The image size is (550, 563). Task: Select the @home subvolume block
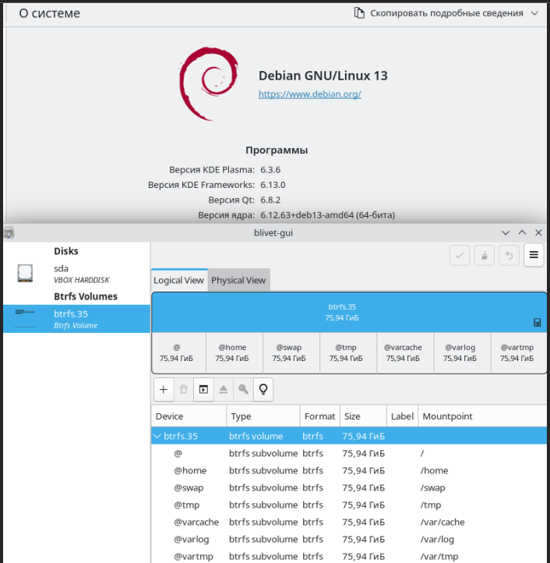pos(234,353)
